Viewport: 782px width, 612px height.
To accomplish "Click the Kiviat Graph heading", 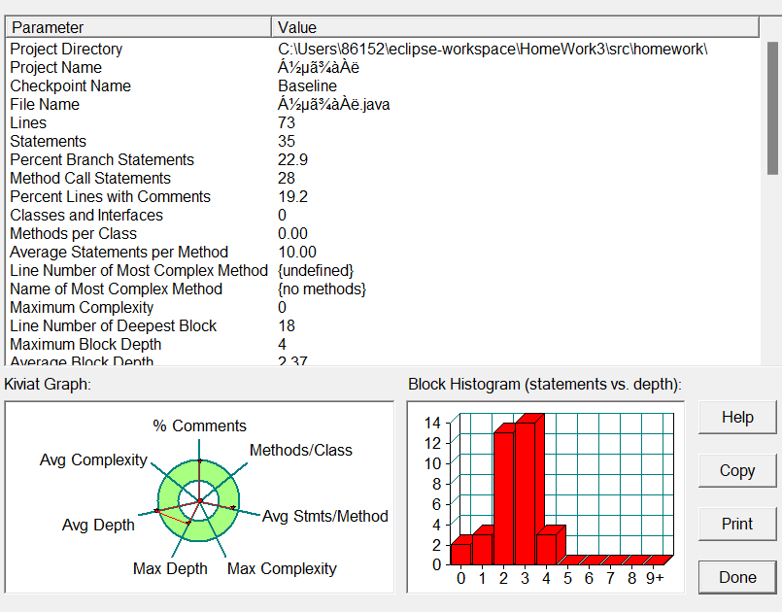I will (x=48, y=384).
